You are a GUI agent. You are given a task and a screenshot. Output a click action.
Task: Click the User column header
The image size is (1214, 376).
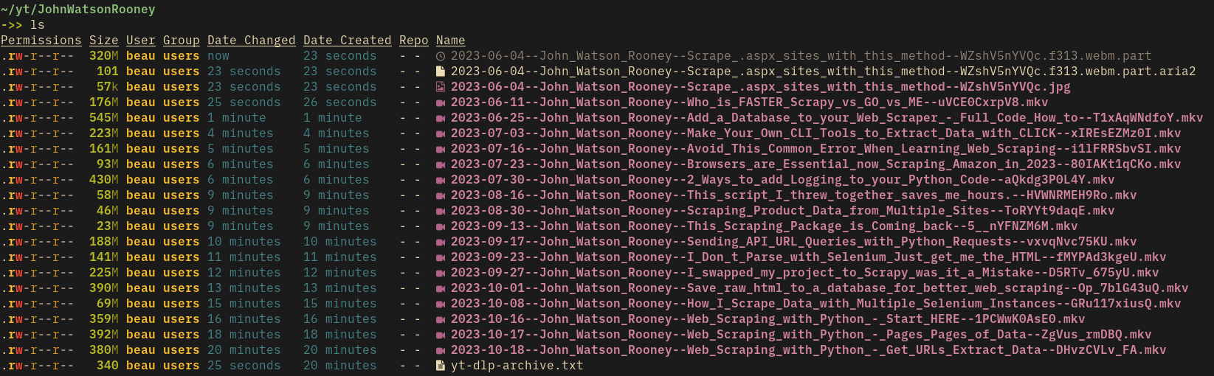[x=141, y=41]
